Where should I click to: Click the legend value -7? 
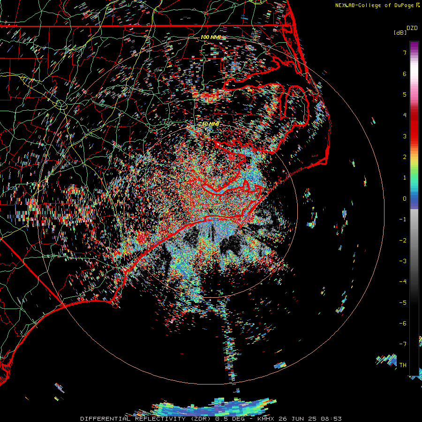pyautogui.click(x=403, y=344)
